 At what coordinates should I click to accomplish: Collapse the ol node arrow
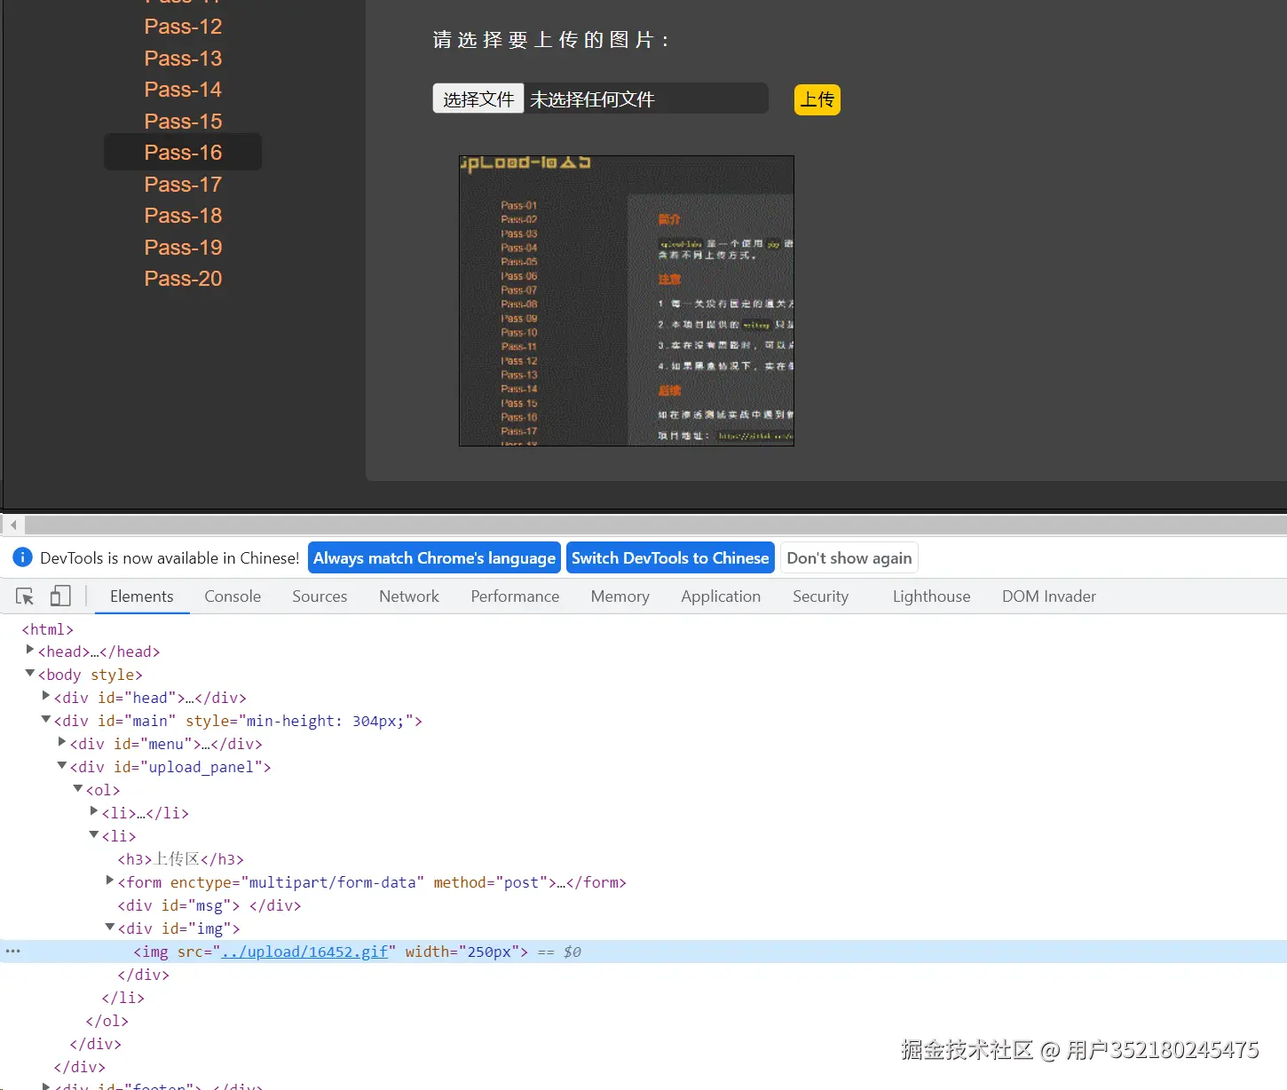tap(78, 789)
